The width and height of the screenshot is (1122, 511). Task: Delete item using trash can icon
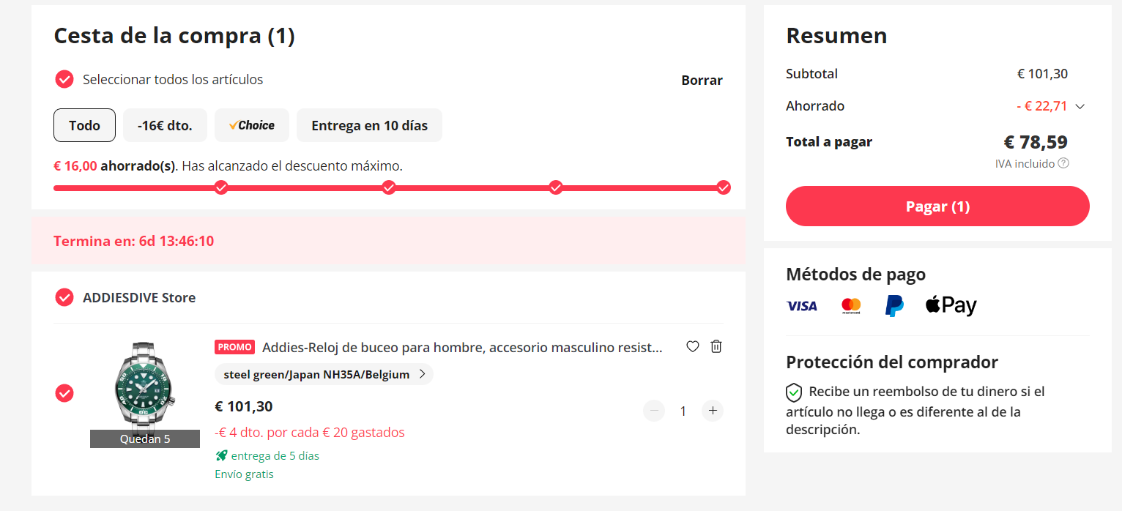click(x=716, y=346)
